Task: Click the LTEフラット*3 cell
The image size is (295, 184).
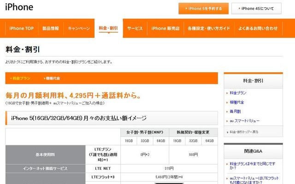Action: point(103,177)
